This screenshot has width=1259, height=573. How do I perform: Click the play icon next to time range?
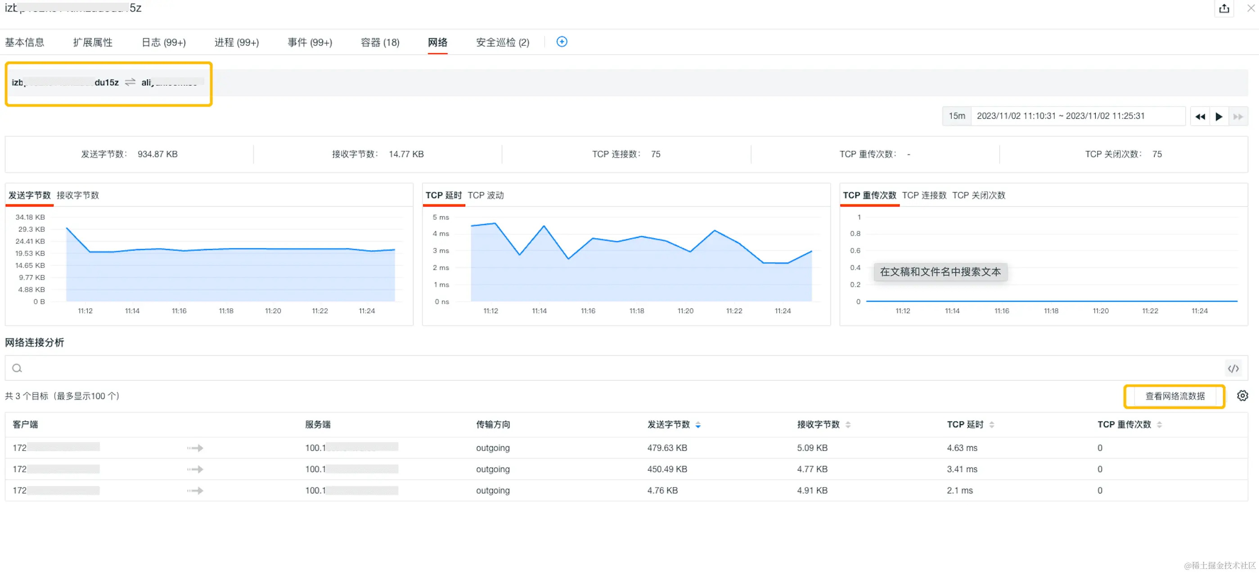click(x=1219, y=116)
